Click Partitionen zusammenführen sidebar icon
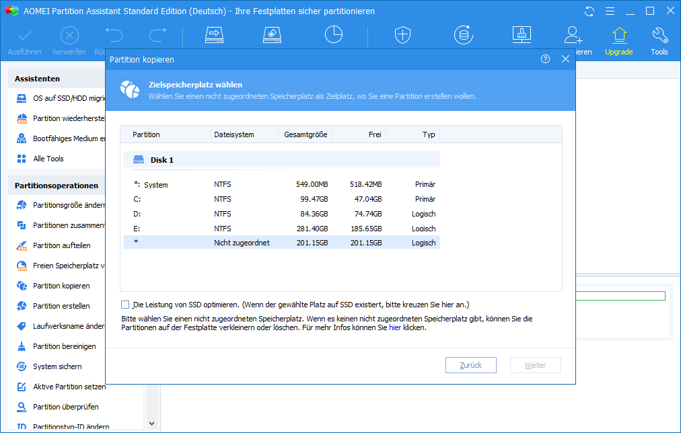 tap(22, 225)
